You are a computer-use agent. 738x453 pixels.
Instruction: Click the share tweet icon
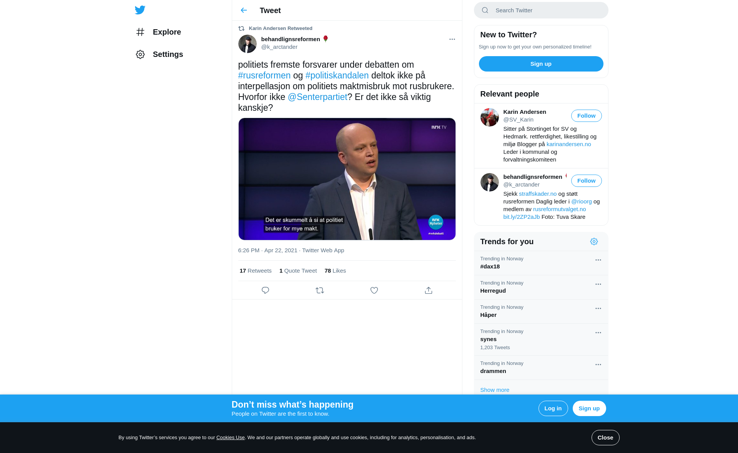tap(429, 290)
